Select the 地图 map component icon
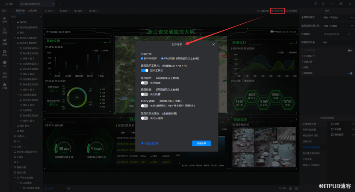This screenshot has height=192, width=355. 5,42
